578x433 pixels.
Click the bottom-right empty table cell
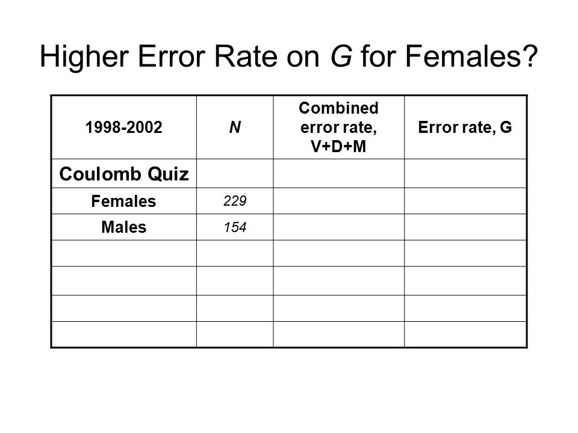pyautogui.click(x=465, y=334)
